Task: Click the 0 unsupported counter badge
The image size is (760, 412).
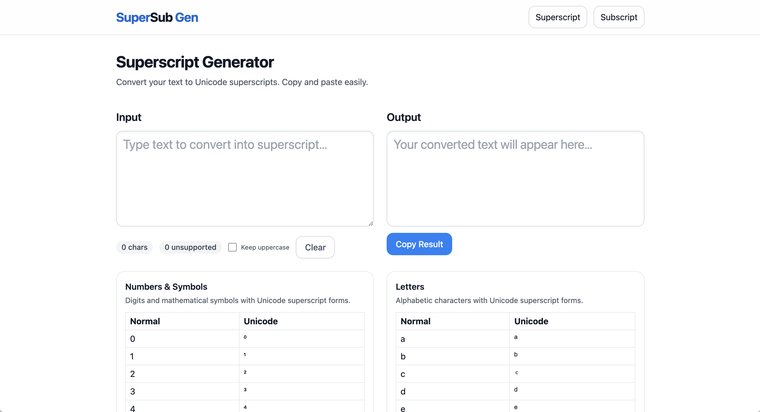Action: 190,247
